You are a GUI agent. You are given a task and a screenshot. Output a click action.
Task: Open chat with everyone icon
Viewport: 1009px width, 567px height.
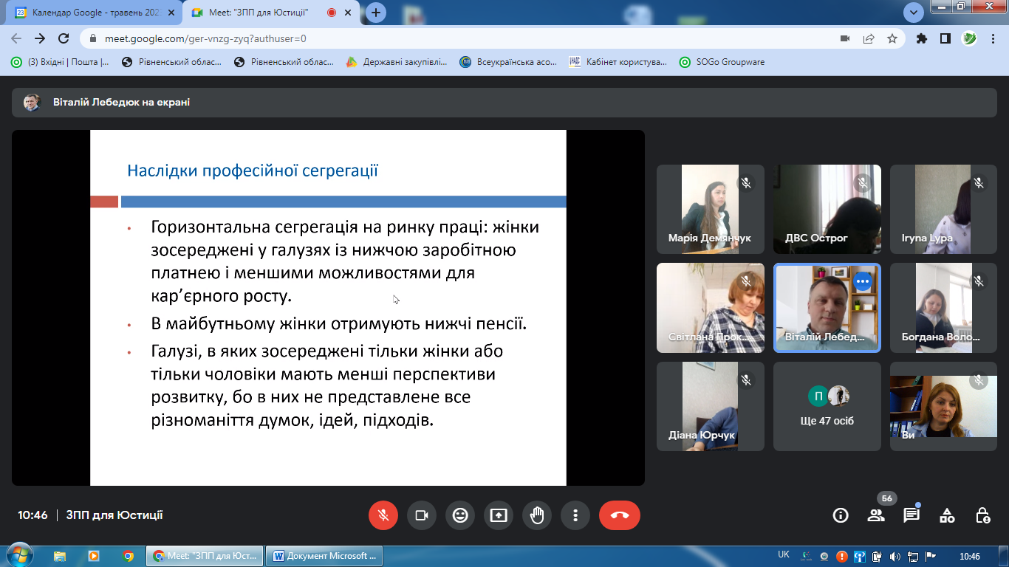911,515
